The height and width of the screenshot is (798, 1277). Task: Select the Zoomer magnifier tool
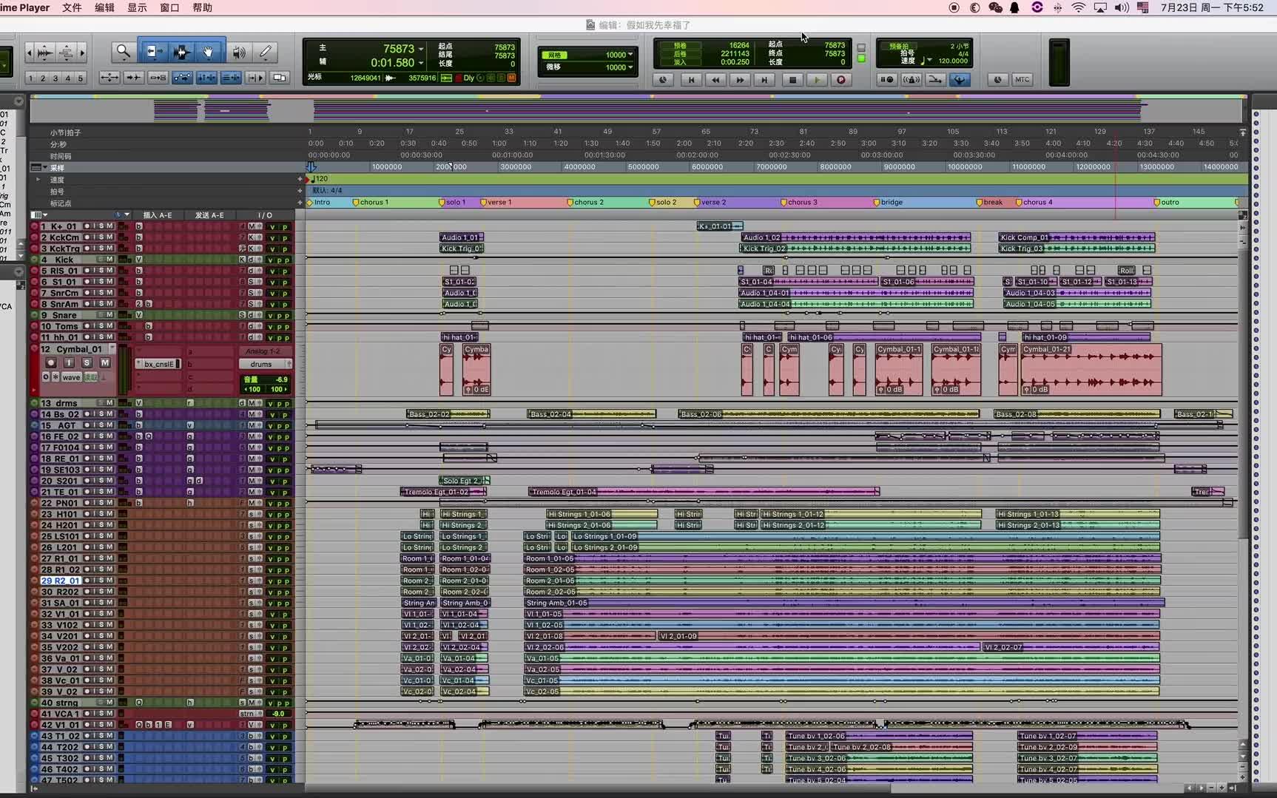[123, 52]
